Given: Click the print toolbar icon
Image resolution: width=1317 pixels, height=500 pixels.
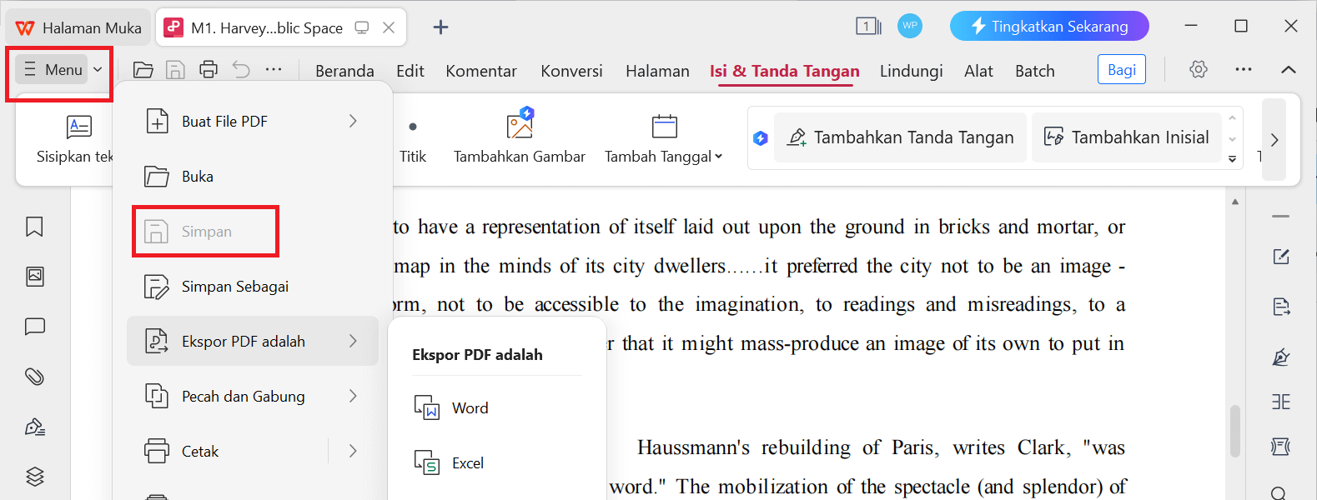Looking at the screenshot, I should click(x=209, y=70).
